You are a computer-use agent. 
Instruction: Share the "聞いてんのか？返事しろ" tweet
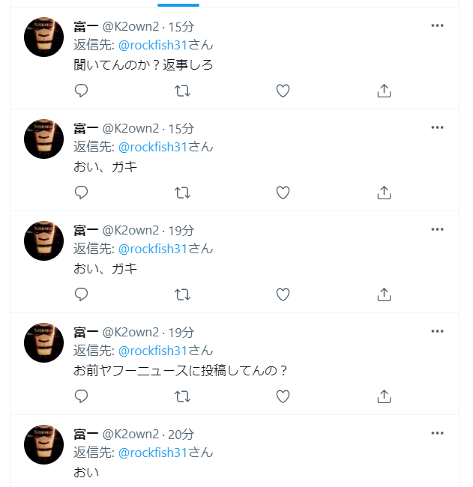click(384, 91)
